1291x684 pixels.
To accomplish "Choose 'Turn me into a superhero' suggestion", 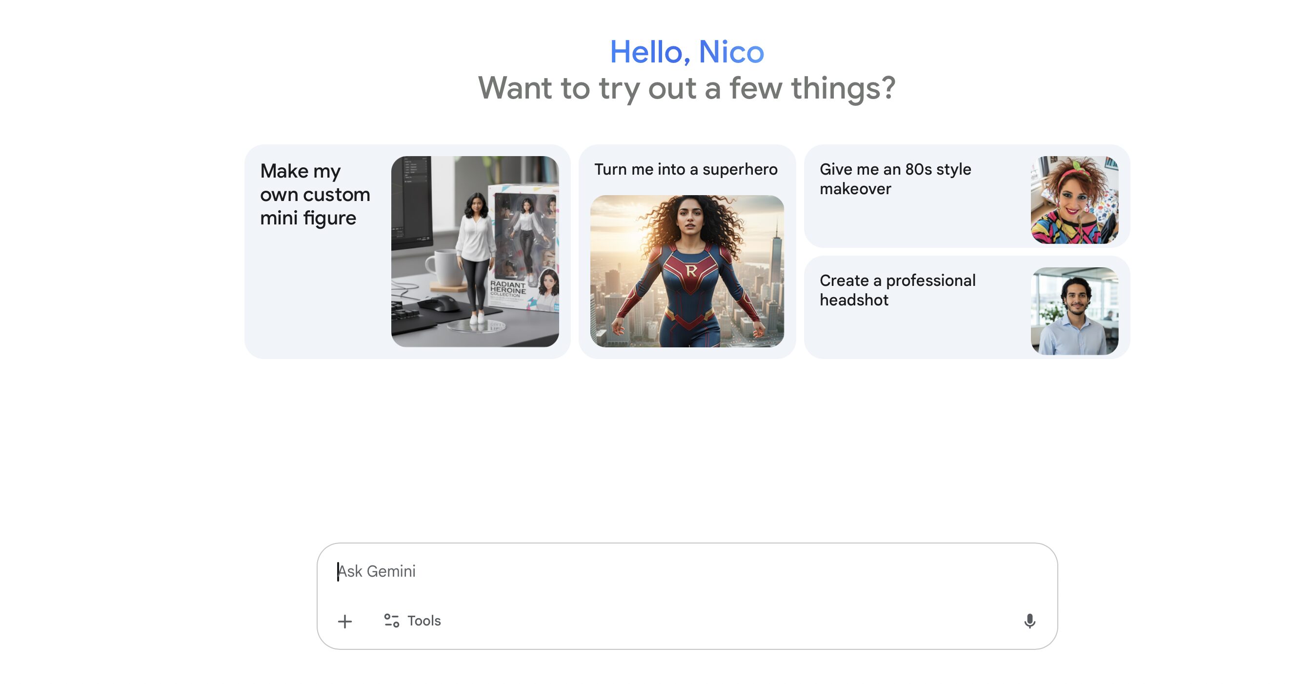I will 687,252.
